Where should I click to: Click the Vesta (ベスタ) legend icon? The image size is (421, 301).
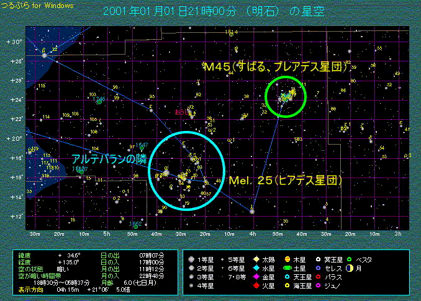point(350,261)
